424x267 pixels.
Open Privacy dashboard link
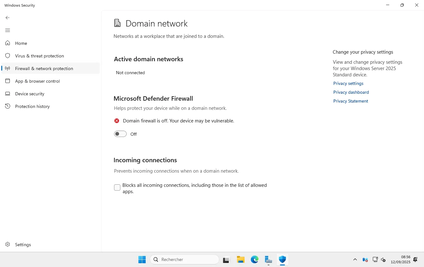pyautogui.click(x=351, y=92)
